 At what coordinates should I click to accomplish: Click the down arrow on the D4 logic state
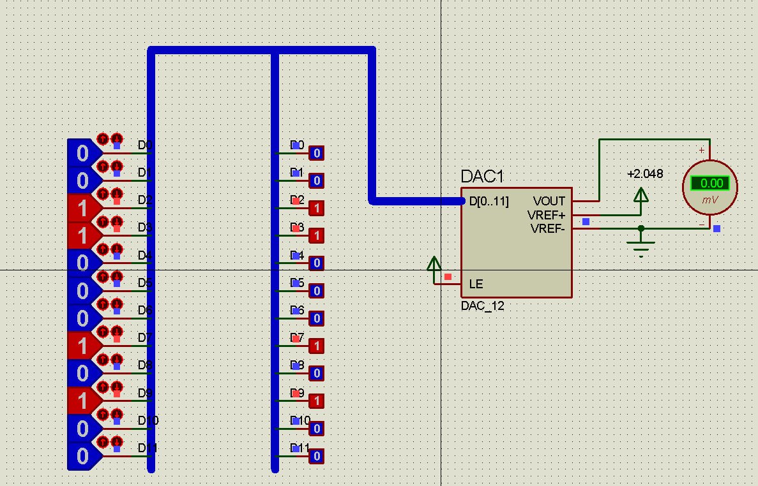[x=116, y=249]
